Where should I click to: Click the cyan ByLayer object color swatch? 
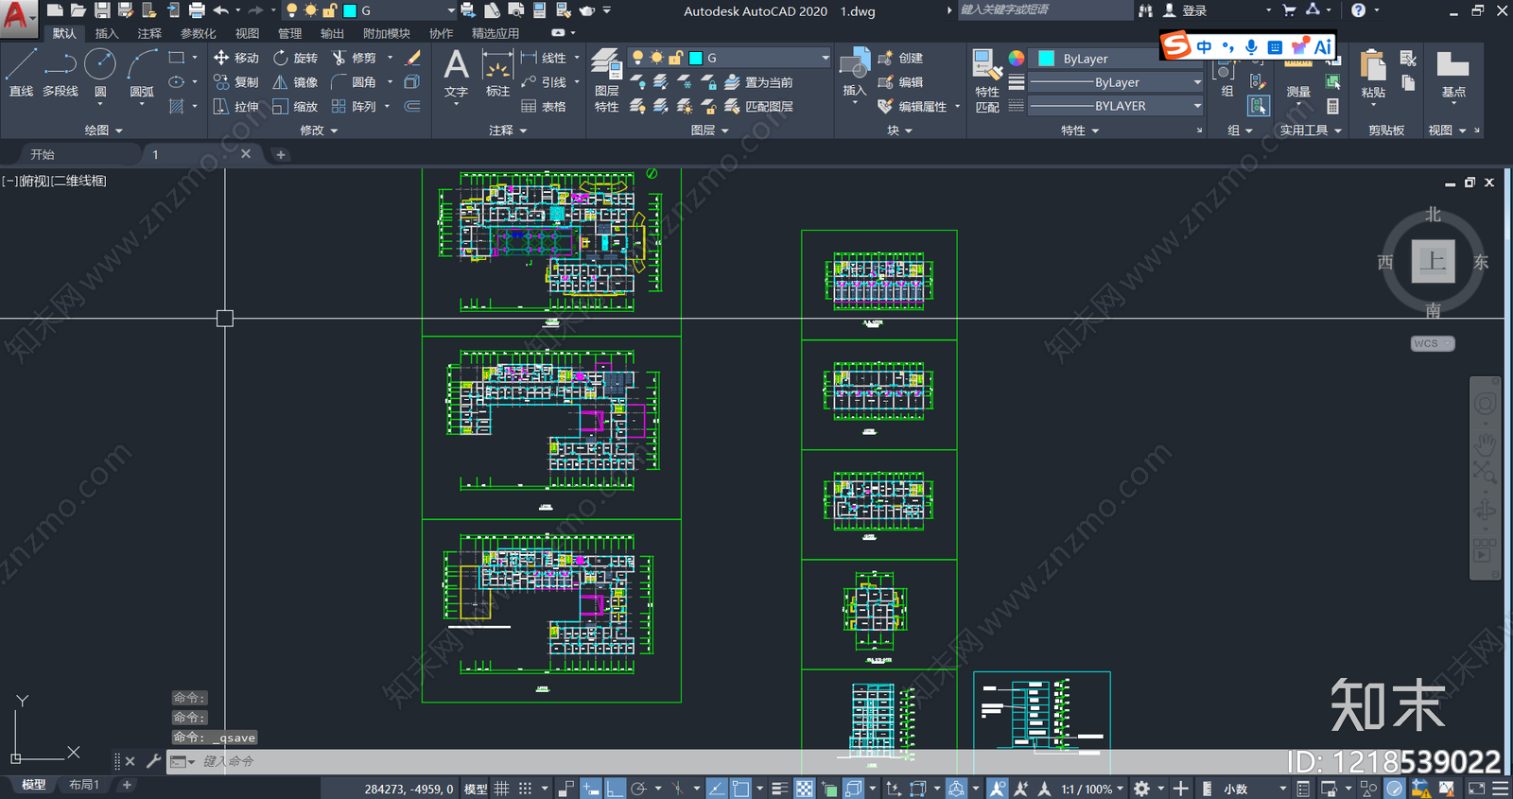[x=1047, y=59]
